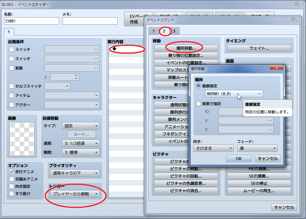Screen dimensions: 306x219
Task: Close the イベントコマンド window
Action: (293, 19)
